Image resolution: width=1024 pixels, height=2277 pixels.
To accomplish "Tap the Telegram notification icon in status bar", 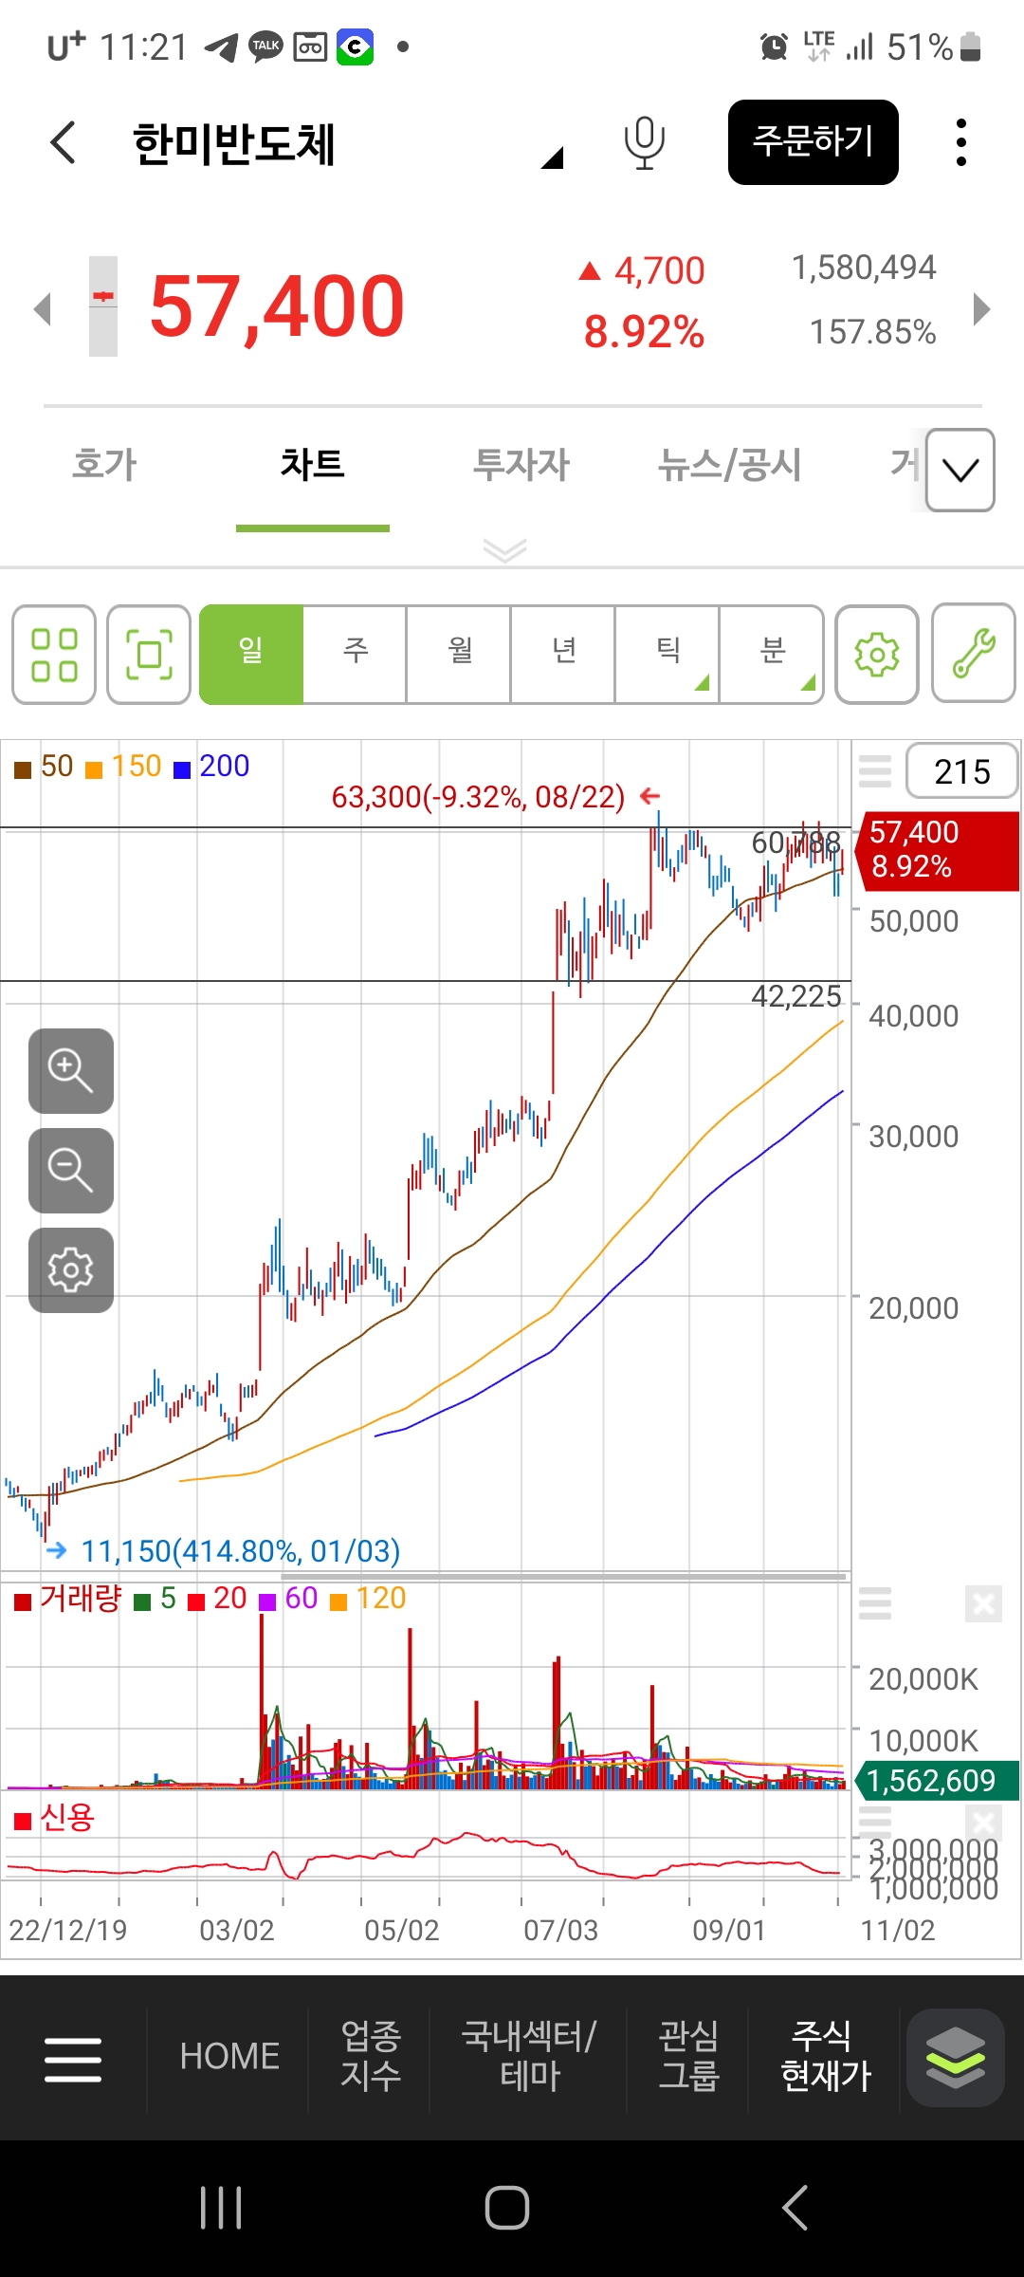I will (x=222, y=46).
